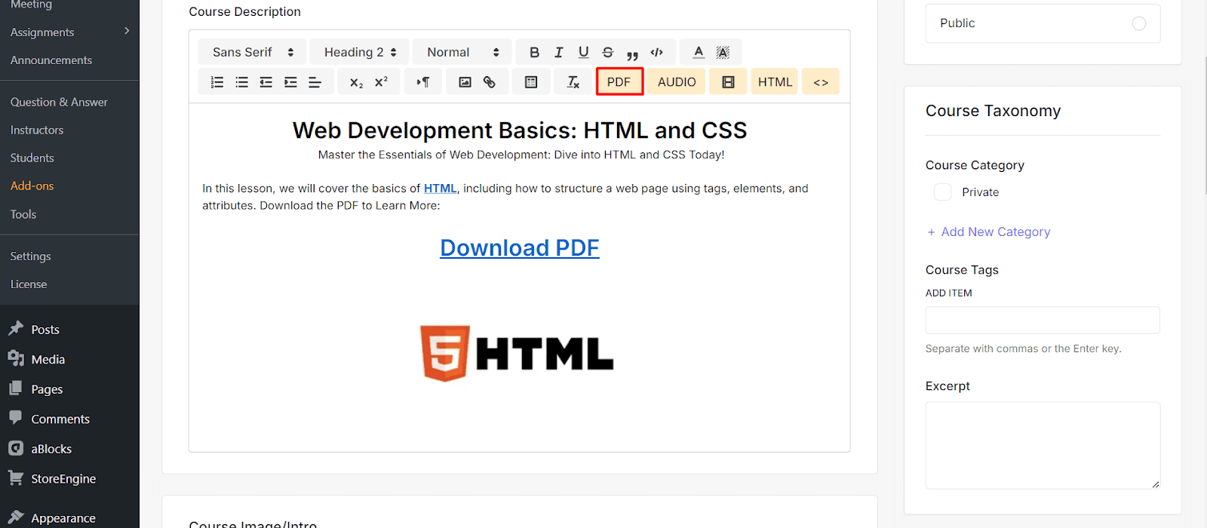Open the Sans Serif font dropdown
1207x528 pixels.
pos(252,52)
